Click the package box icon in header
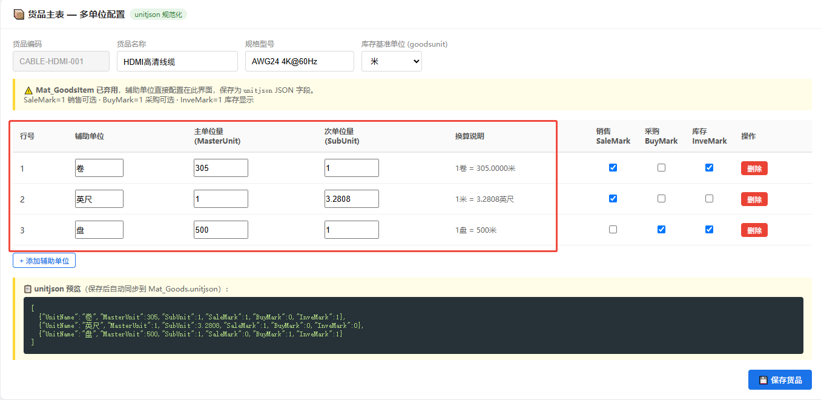 [x=19, y=15]
